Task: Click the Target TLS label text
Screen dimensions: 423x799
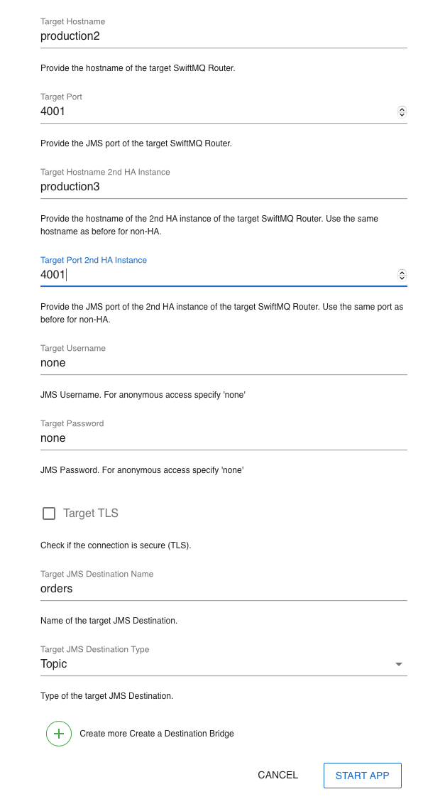Action: click(91, 513)
